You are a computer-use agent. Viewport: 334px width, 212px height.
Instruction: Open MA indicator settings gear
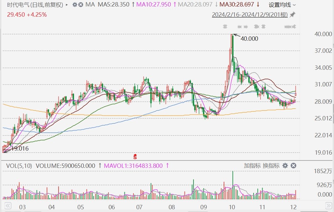click(x=75, y=5)
